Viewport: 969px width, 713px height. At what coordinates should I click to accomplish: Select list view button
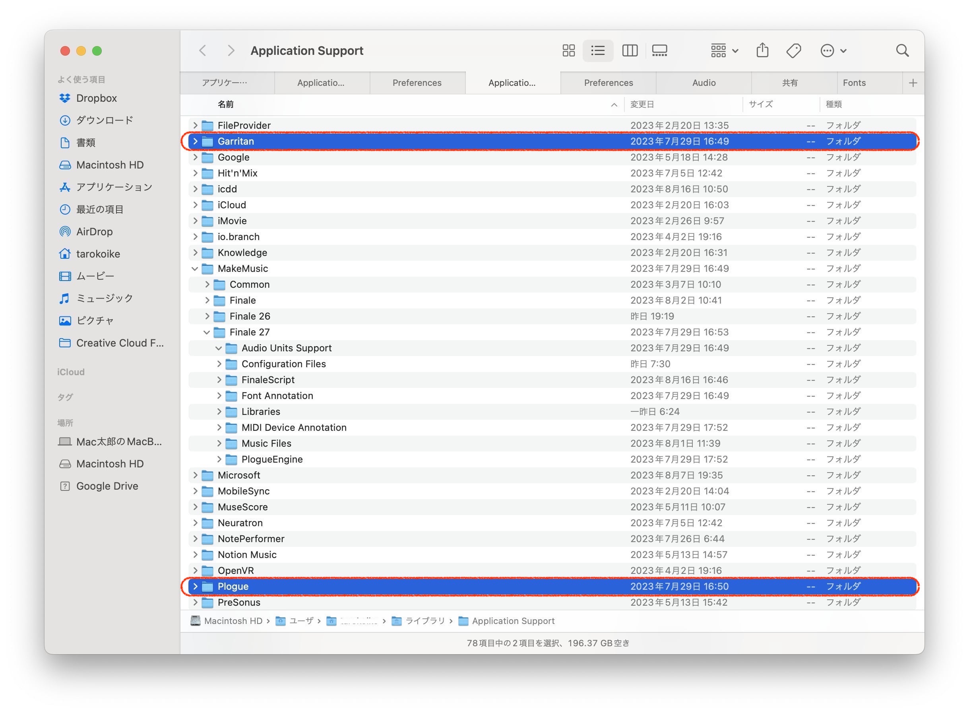click(x=598, y=50)
